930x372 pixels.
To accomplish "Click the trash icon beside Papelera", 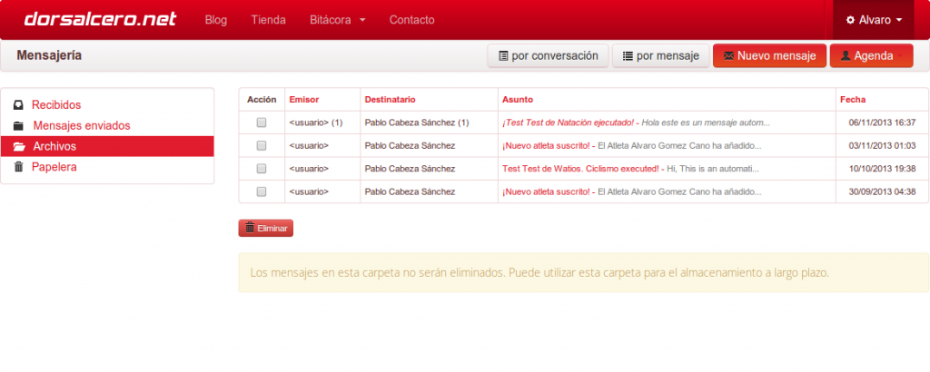I will pyautogui.click(x=18, y=167).
